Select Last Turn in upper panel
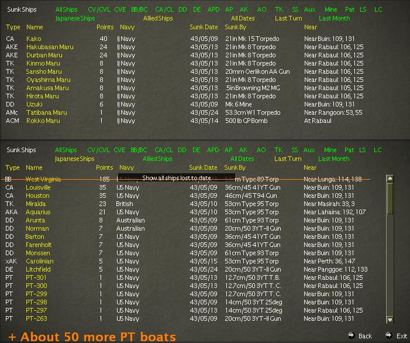Image resolution: width=410 pixels, height=343 pixels. pyautogui.click(x=288, y=18)
